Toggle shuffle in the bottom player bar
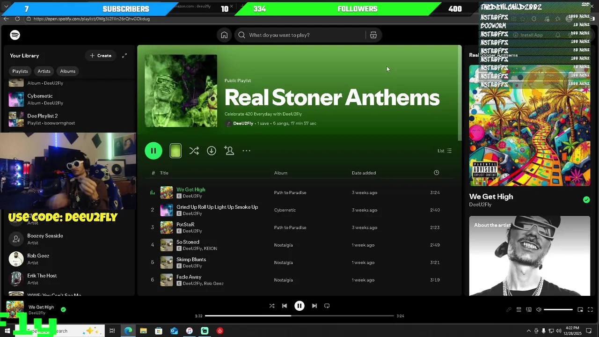This screenshot has width=599, height=337. (272, 306)
